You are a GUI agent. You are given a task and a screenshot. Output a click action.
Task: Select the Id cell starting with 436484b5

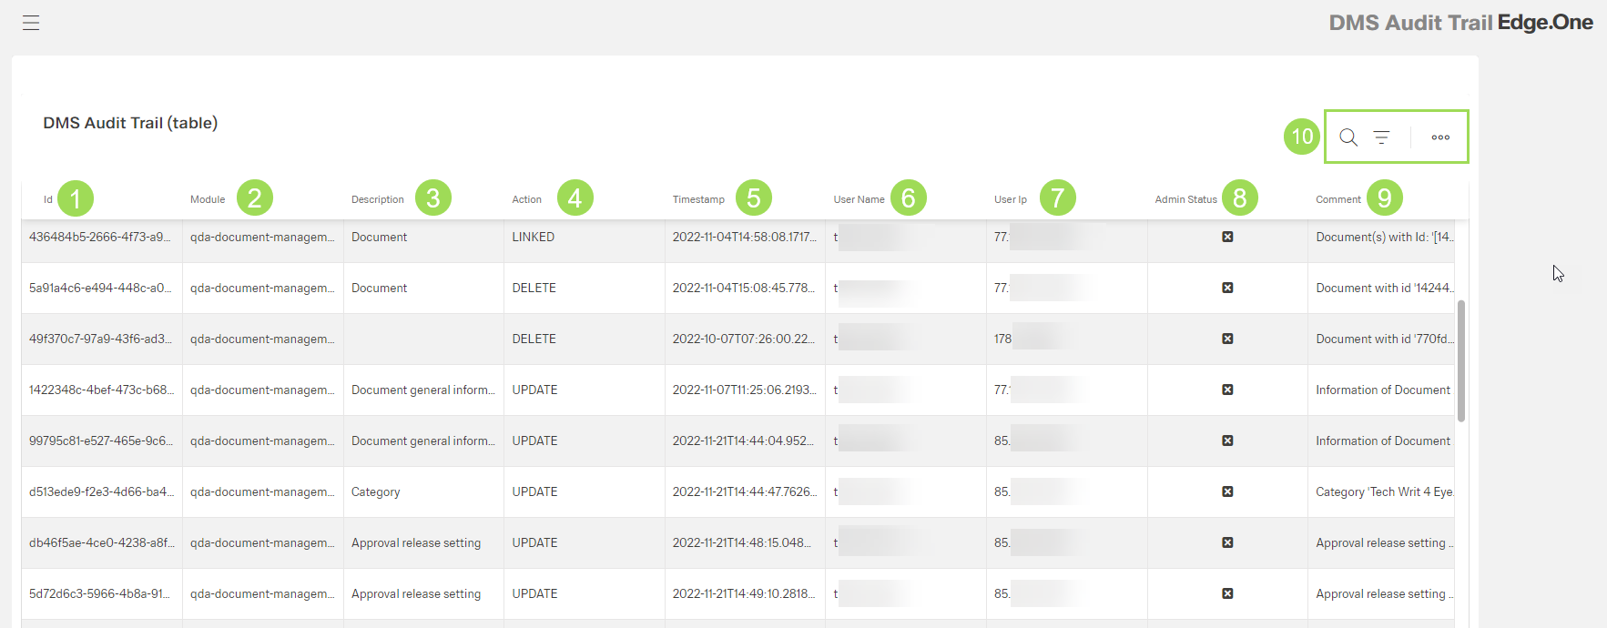pos(100,237)
